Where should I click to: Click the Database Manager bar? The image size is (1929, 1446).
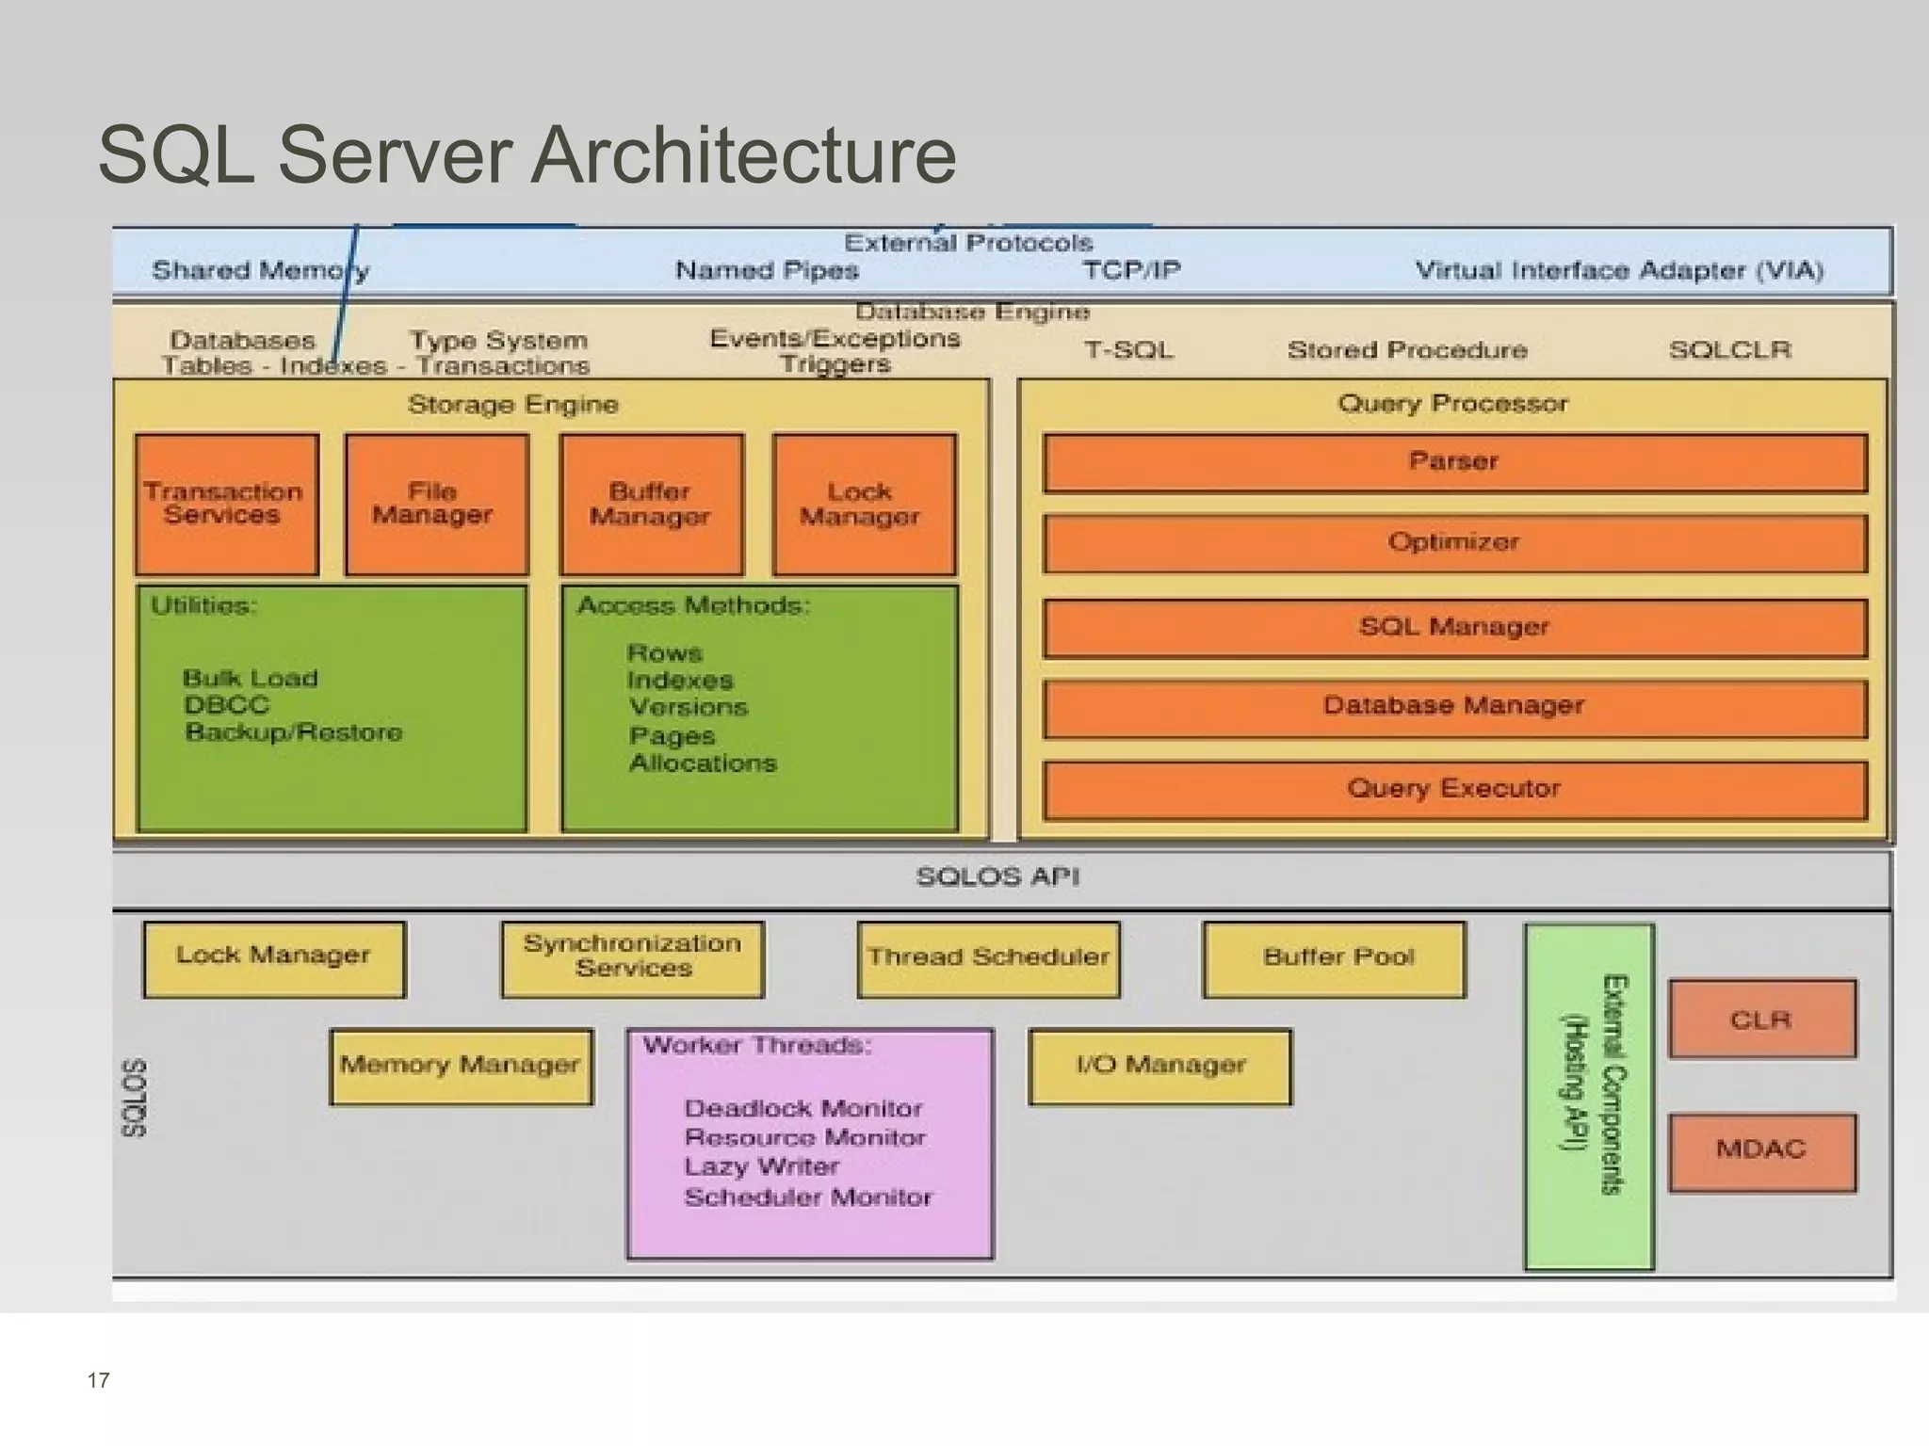coord(1454,707)
